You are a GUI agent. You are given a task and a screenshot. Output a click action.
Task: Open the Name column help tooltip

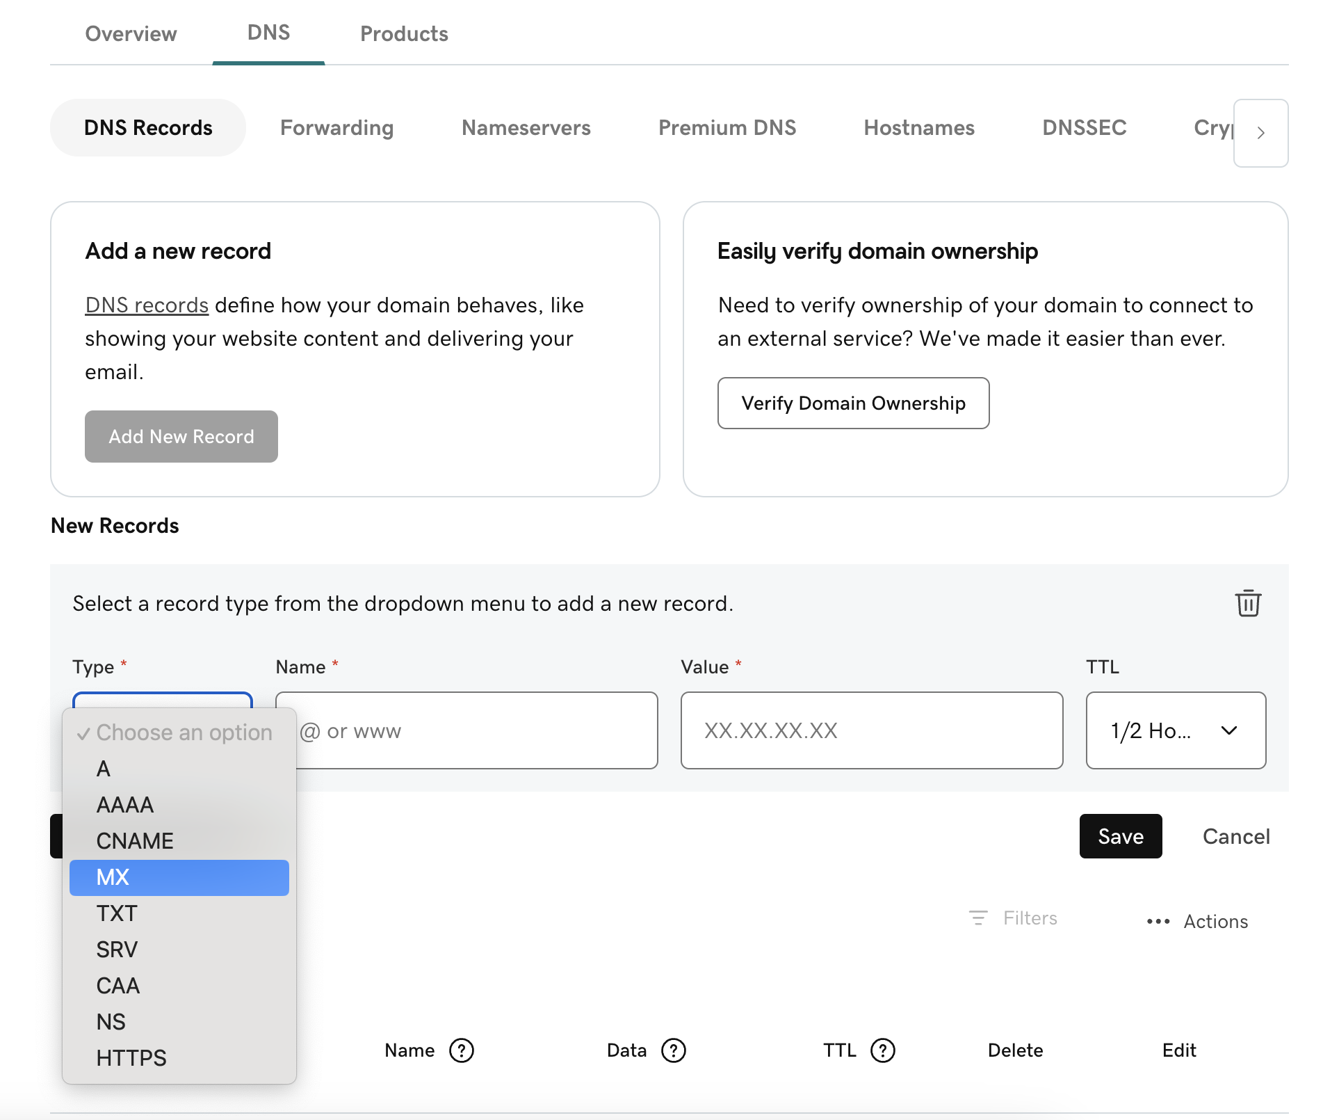461,1051
